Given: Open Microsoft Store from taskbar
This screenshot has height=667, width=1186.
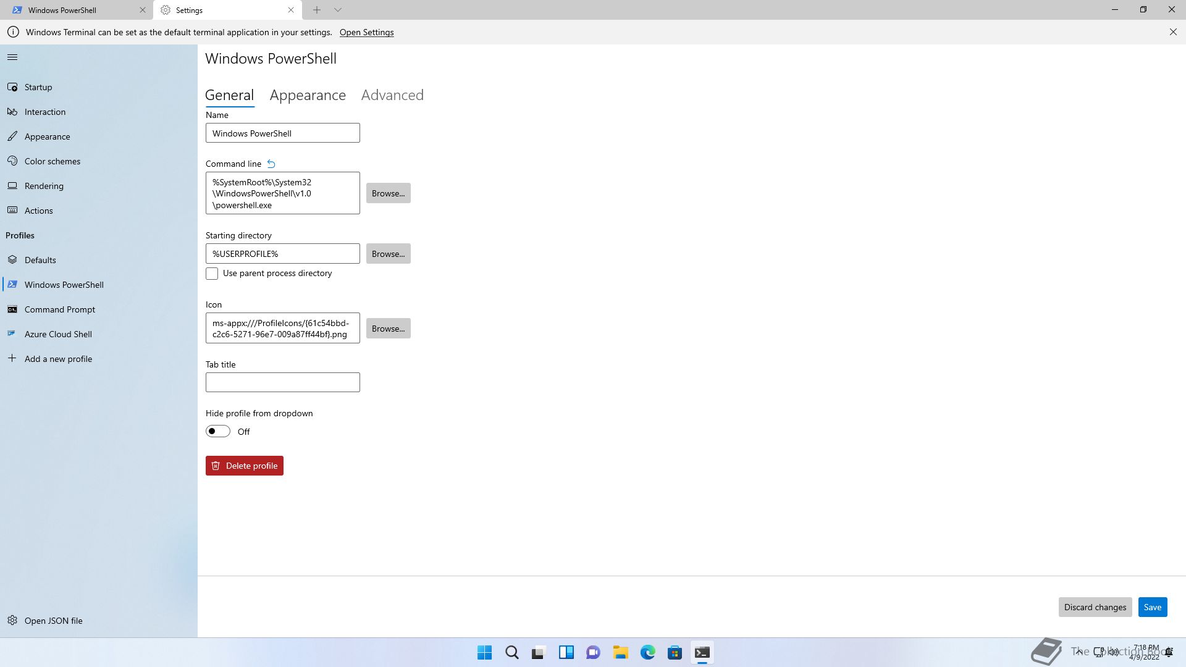Looking at the screenshot, I should click(x=675, y=652).
